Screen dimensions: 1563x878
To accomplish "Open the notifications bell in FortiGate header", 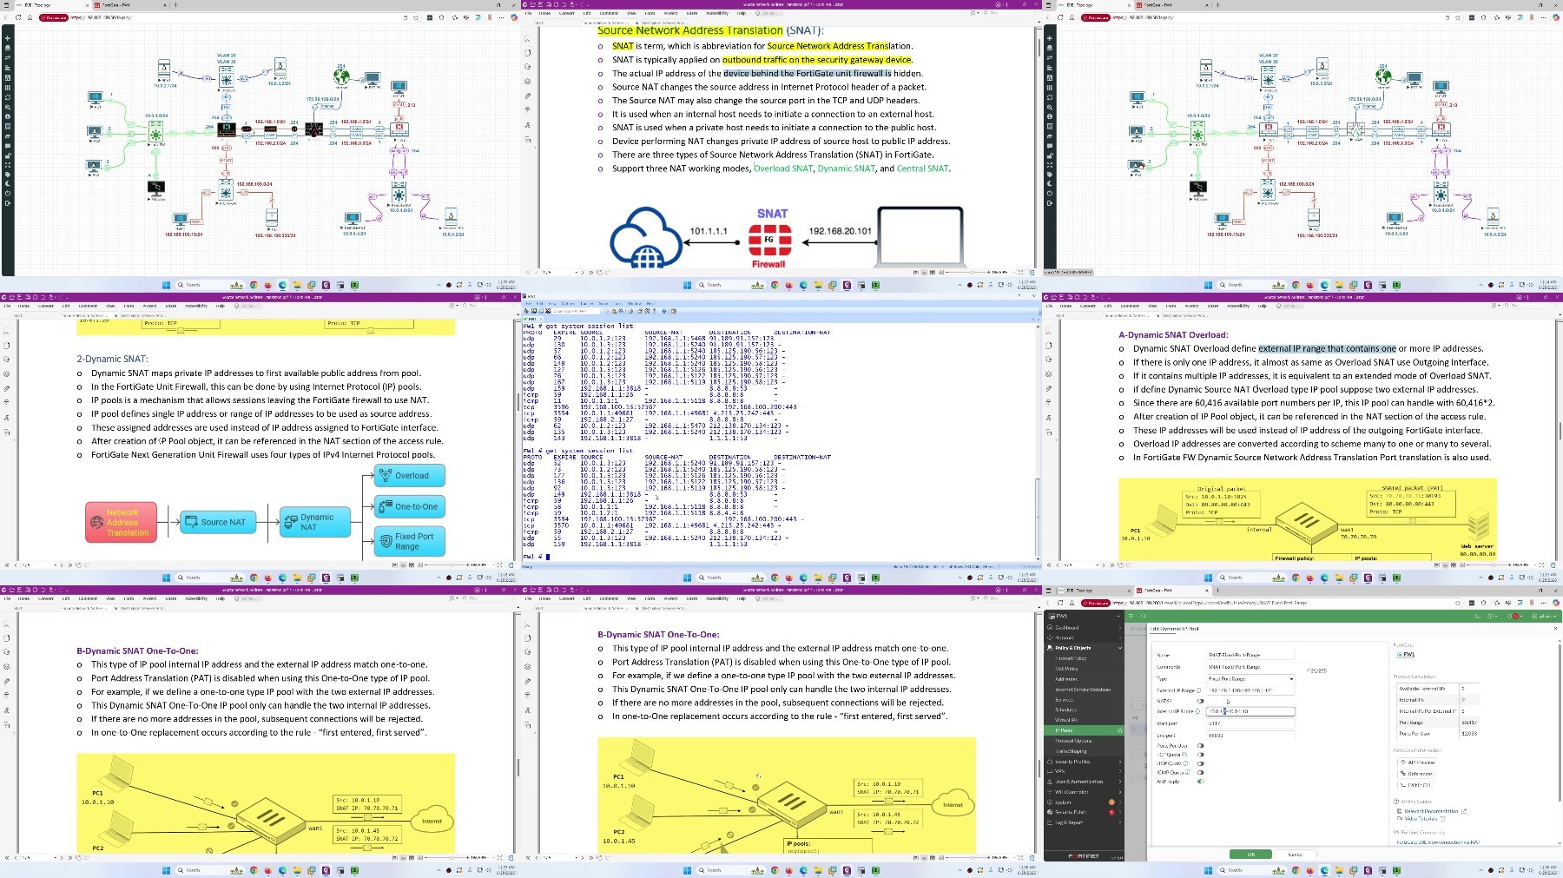I will click(1514, 616).
